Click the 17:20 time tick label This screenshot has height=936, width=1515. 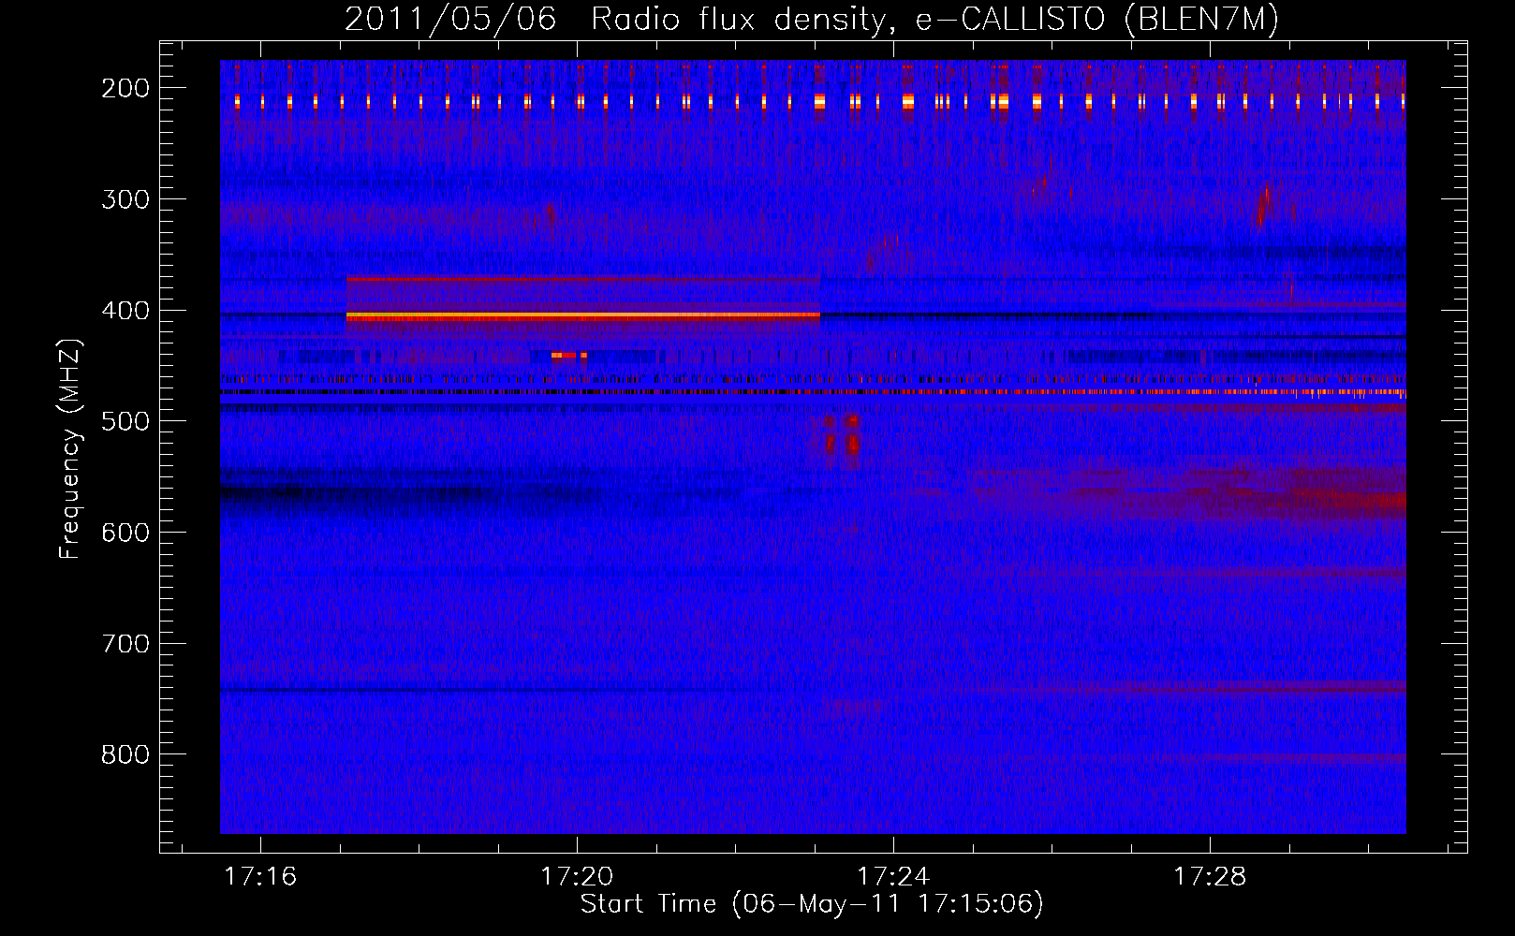point(577,876)
